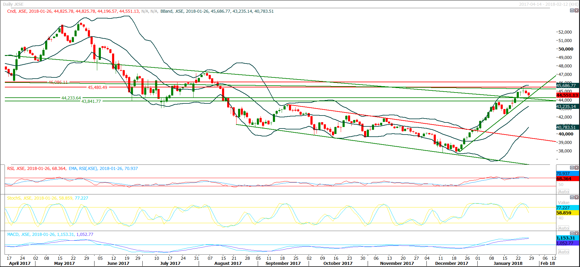The width and height of the screenshot is (580, 267).
Task: Click the 77.227 stochastic value tag
Action: coord(568,208)
